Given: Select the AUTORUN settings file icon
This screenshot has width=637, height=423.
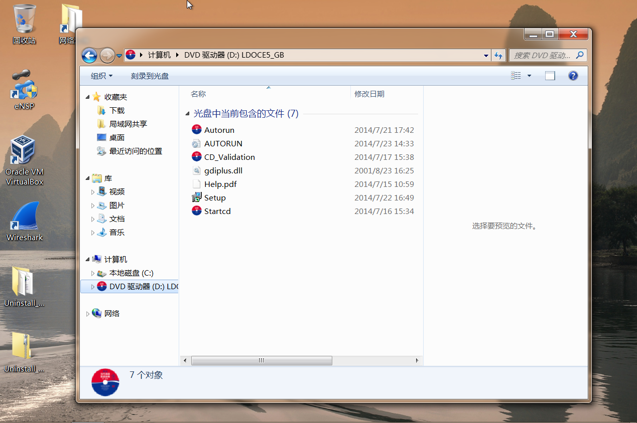Looking at the screenshot, I should coord(197,143).
